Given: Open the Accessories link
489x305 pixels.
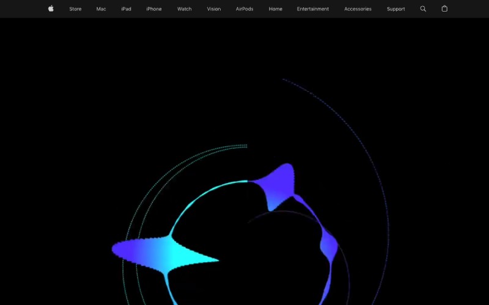Looking at the screenshot, I should pos(358,9).
